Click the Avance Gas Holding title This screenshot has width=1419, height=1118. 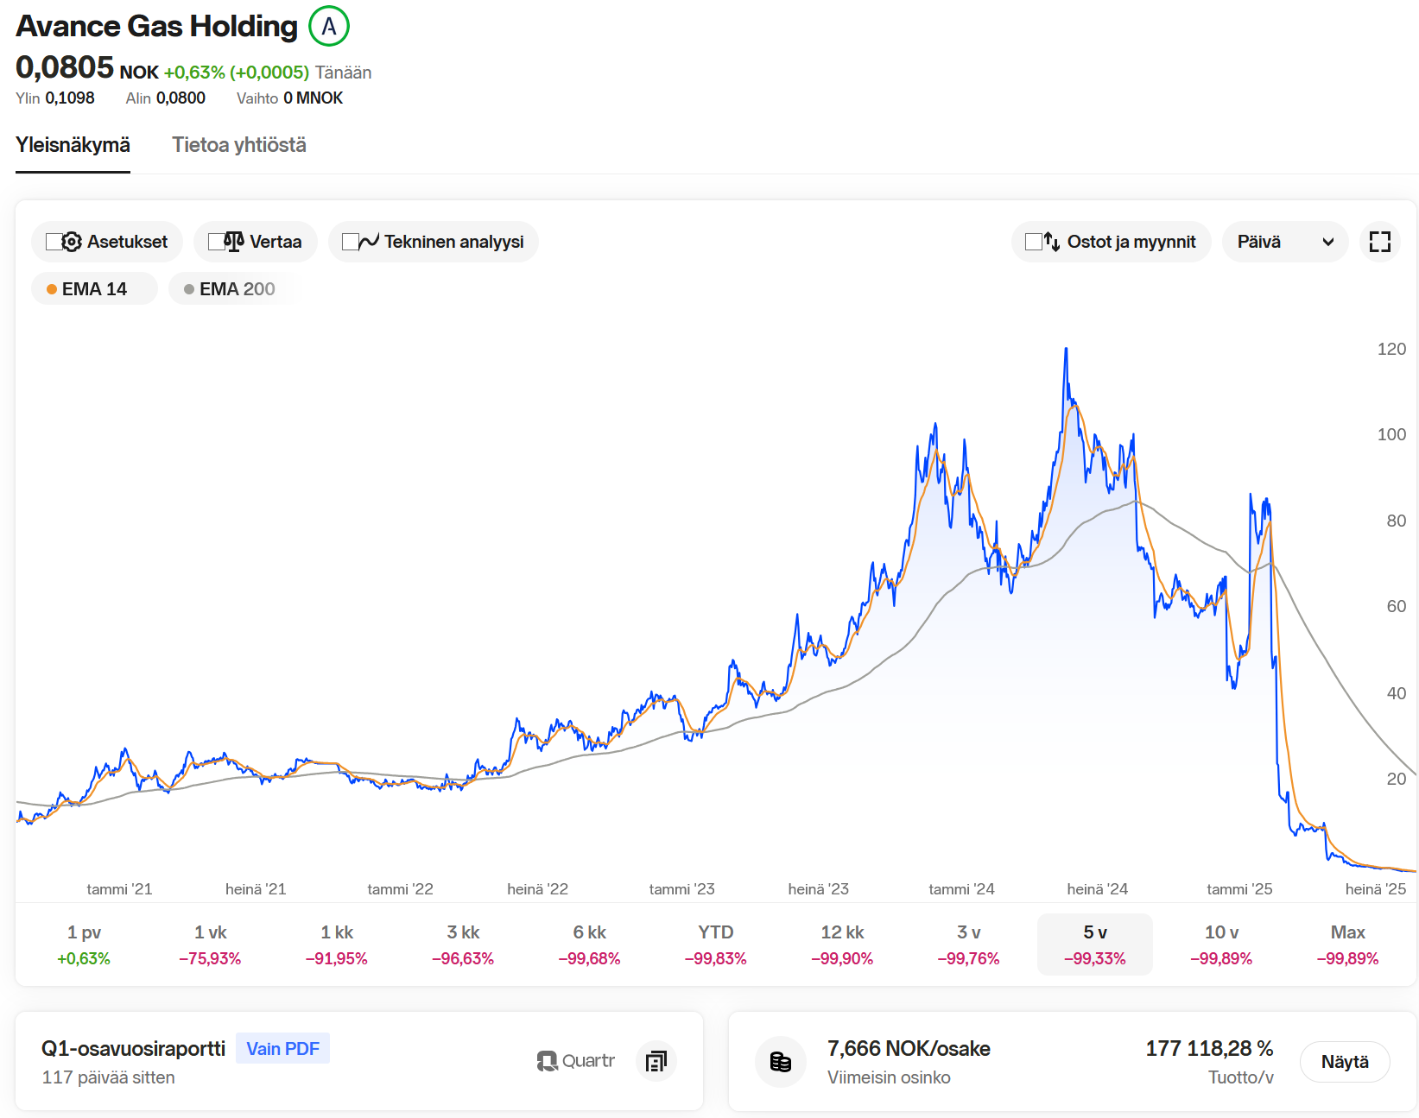pyautogui.click(x=157, y=26)
